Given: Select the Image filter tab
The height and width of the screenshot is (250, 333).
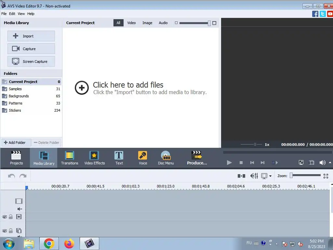Looking at the screenshot, I should coord(147,23).
